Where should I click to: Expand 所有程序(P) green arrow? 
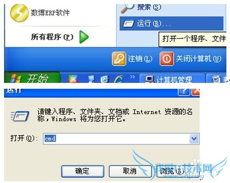coord(84,37)
